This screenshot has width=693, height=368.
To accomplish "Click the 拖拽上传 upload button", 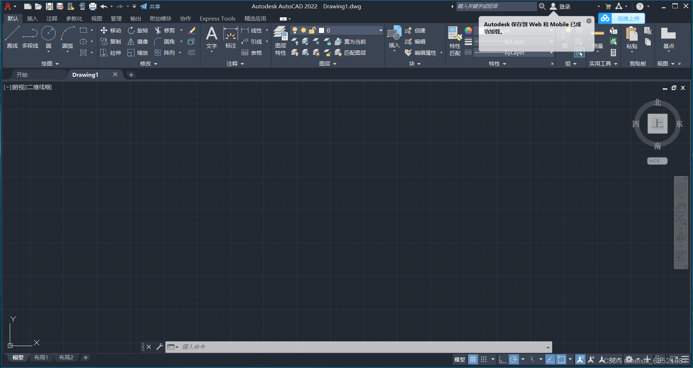I will pos(621,18).
